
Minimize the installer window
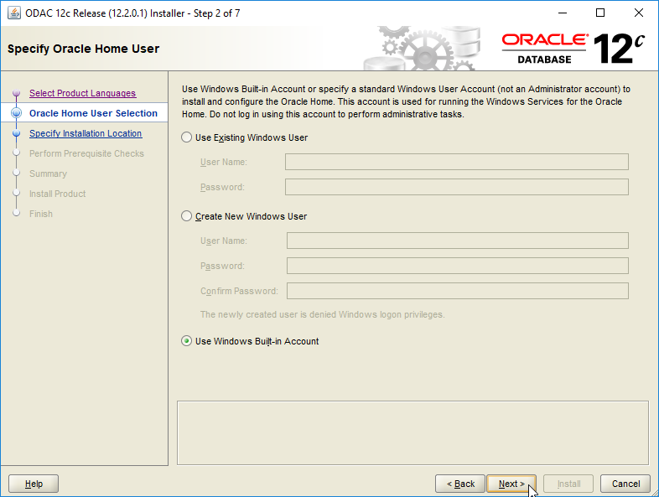tap(563, 13)
